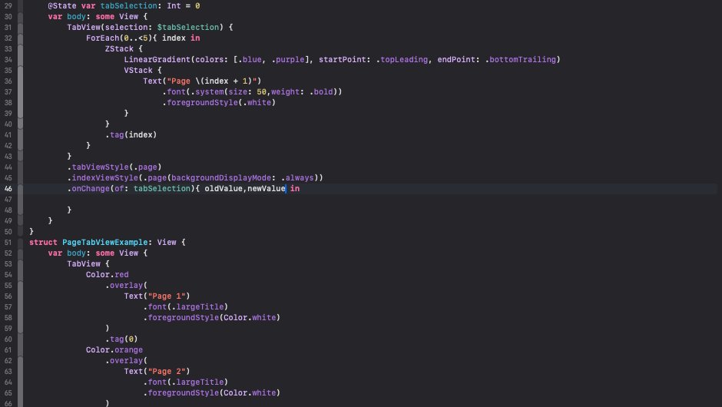
Task: Click the .tag(0) modifier on line 60
Action: pyautogui.click(x=121, y=339)
